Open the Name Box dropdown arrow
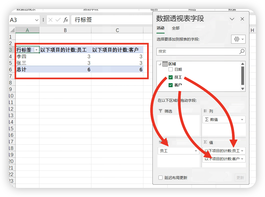Viewport: 265px width, 197px height. point(37,20)
